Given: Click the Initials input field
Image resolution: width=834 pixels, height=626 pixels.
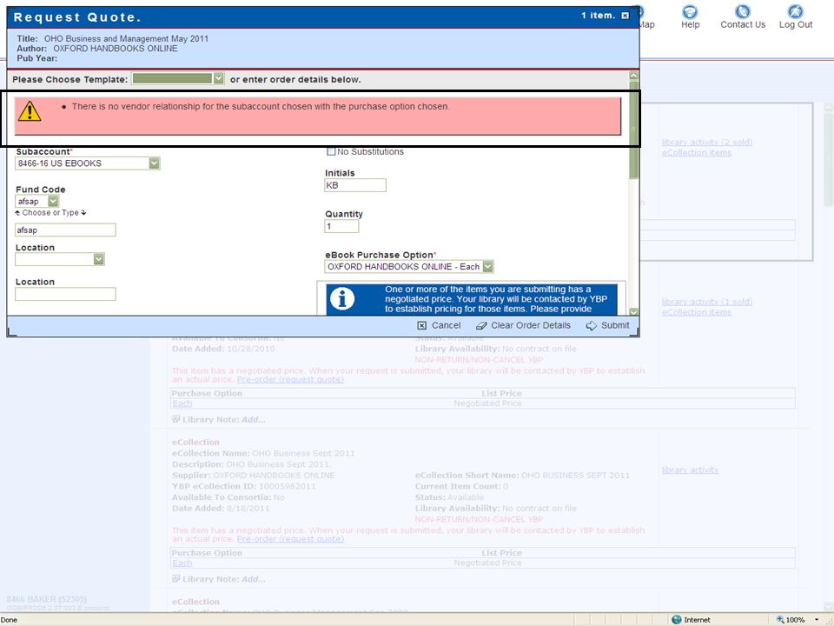Looking at the screenshot, I should [355, 185].
